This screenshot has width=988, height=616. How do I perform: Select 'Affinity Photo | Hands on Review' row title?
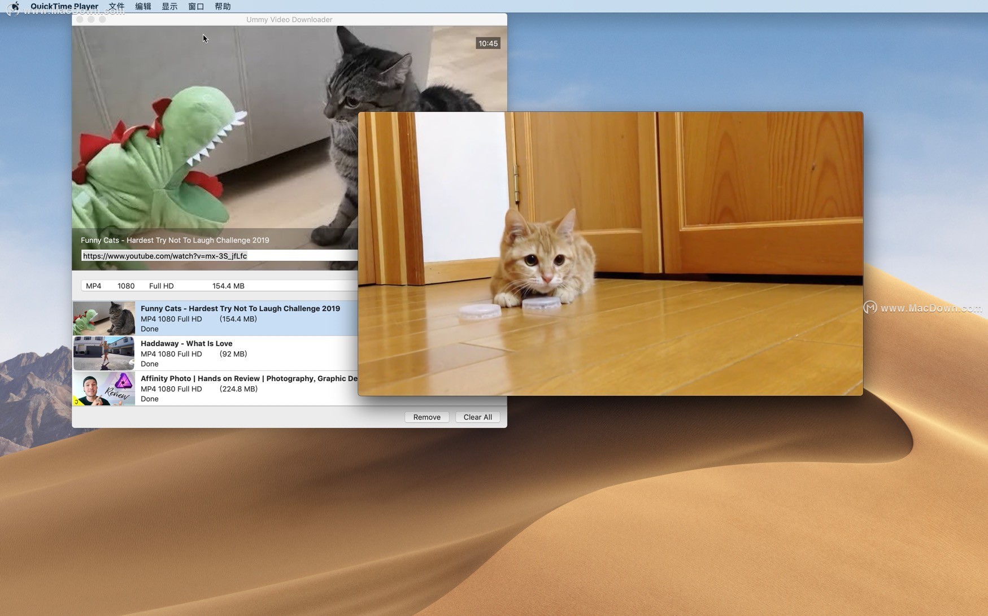tap(249, 378)
